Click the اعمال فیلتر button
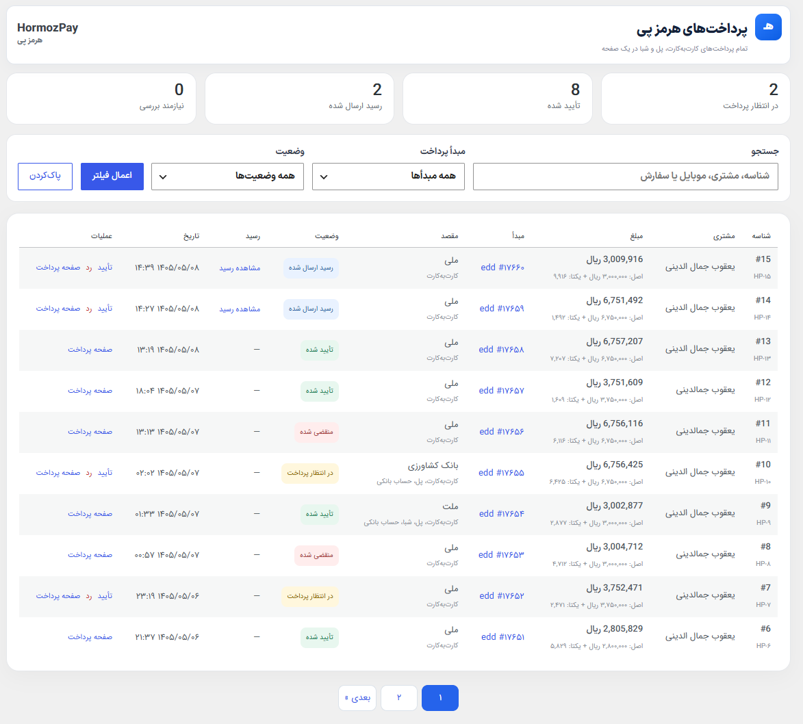Viewport: 803px width, 724px height. 112,176
